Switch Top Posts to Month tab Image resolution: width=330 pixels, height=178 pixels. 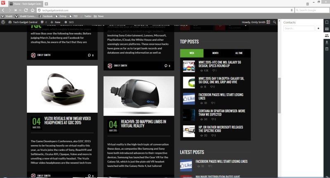click(x=215, y=53)
